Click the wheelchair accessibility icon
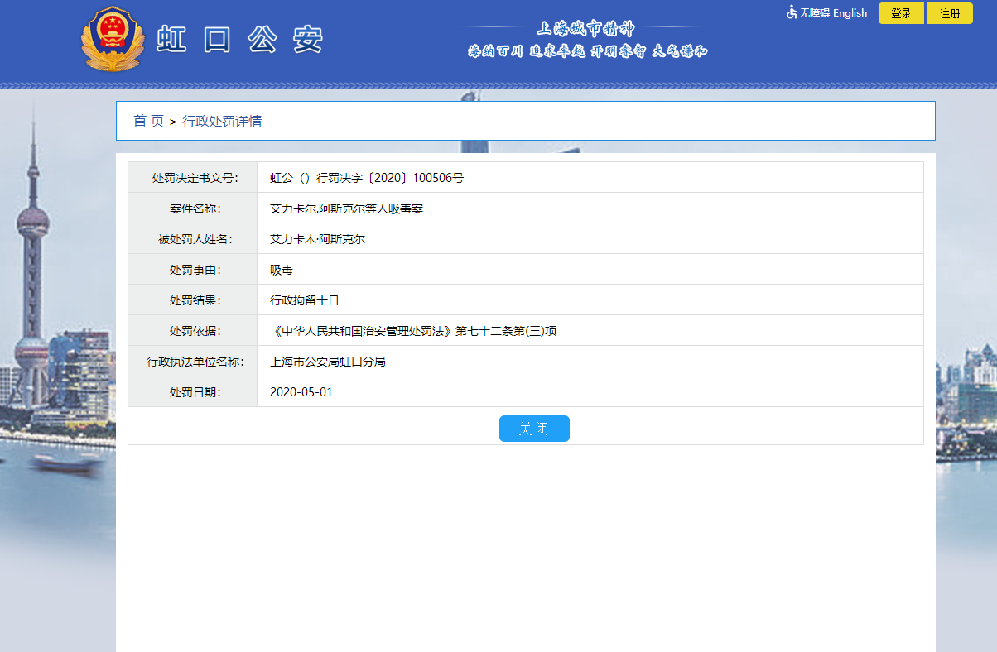 pyautogui.click(x=792, y=12)
